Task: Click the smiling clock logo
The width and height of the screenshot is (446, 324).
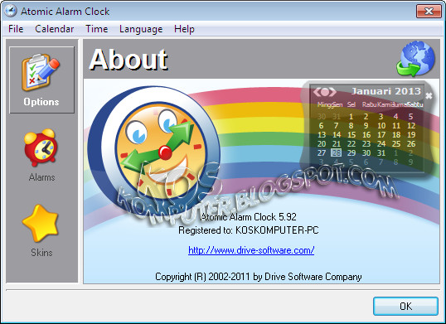Action: pos(154,150)
